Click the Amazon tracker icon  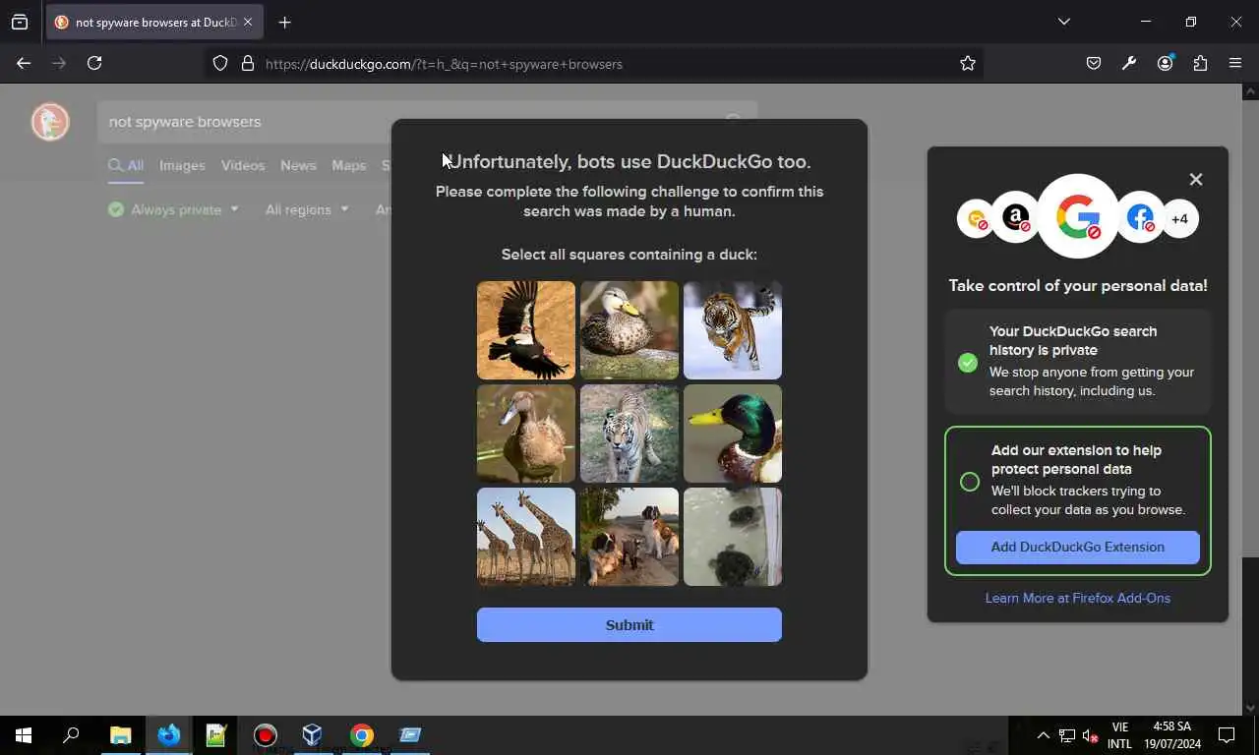1016,217
